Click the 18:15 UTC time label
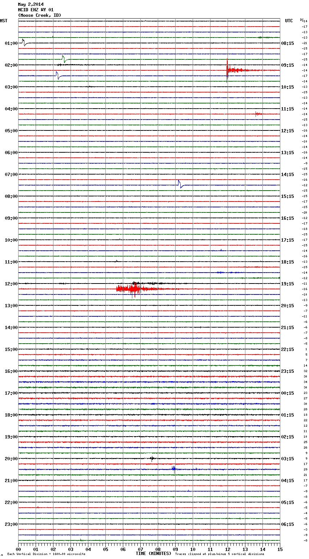Image resolution: width=309 pixels, height=559 pixels. pos(288,262)
